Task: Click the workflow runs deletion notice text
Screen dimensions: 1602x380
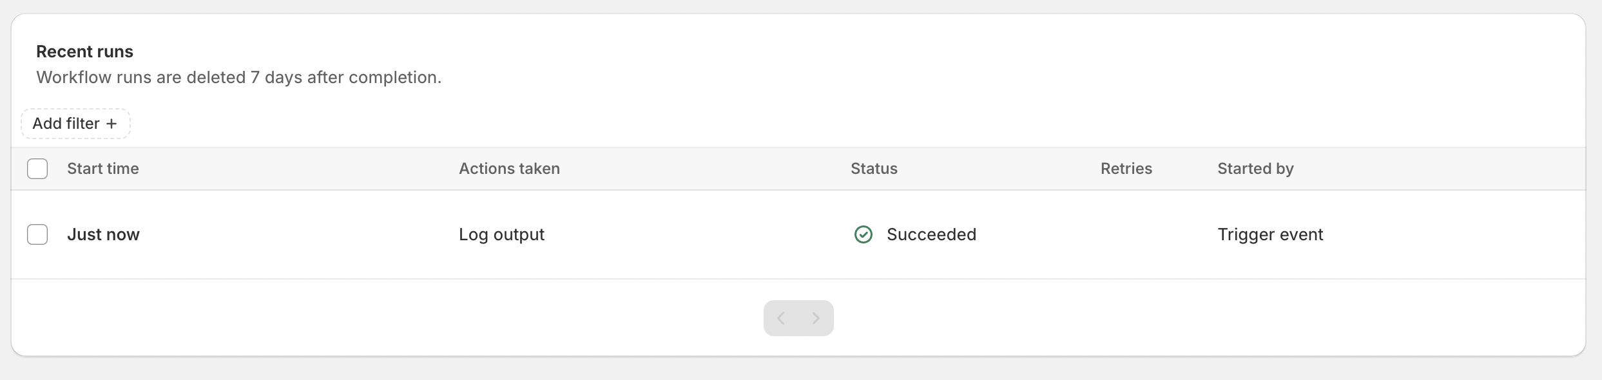Action: [x=238, y=77]
